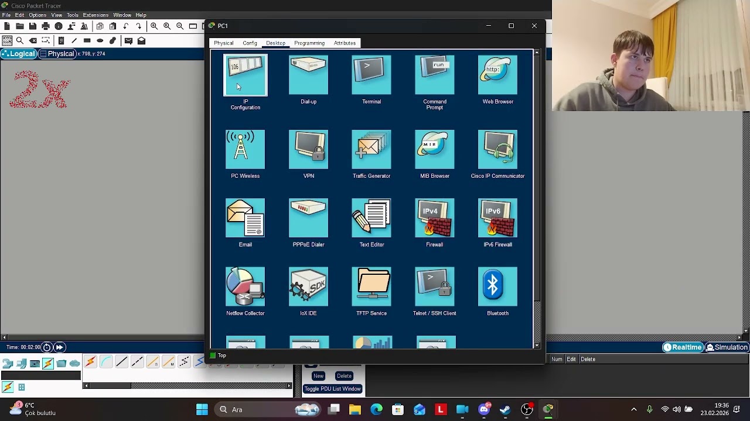Switch to the Attributes tab

(x=345, y=43)
